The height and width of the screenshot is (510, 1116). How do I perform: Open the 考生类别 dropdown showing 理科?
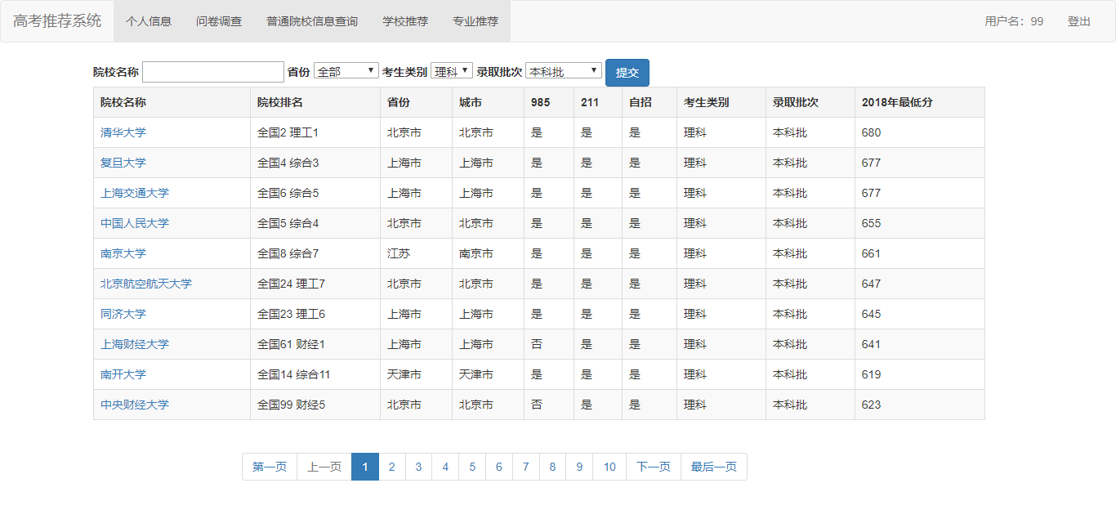point(452,71)
